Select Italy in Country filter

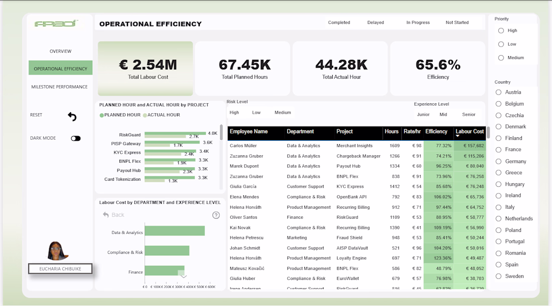tap(498, 207)
